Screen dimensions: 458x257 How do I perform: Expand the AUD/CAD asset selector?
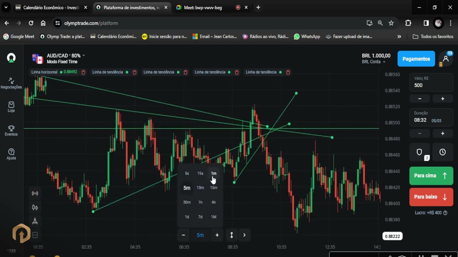click(x=66, y=56)
